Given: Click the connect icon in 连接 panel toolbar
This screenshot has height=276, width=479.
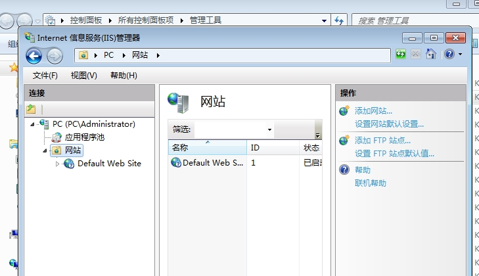Looking at the screenshot, I should (31, 109).
